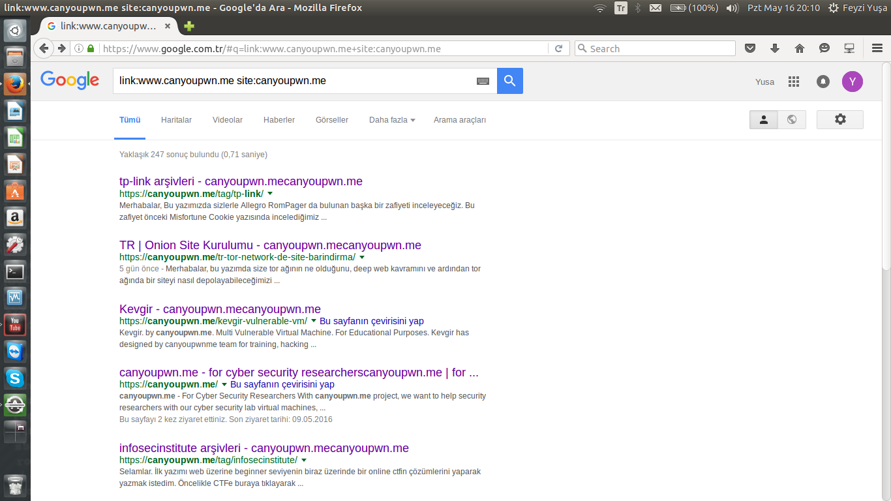
Task: Save page to Pocket icon
Action: (750, 48)
